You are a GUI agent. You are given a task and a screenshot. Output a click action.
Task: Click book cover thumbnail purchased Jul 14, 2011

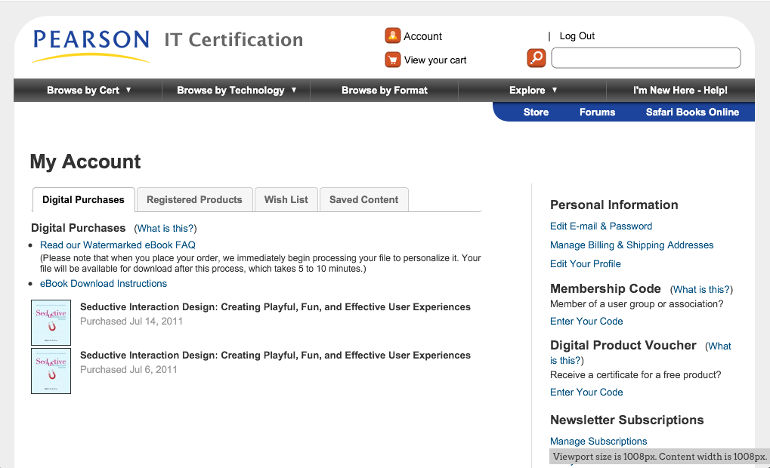click(51, 322)
